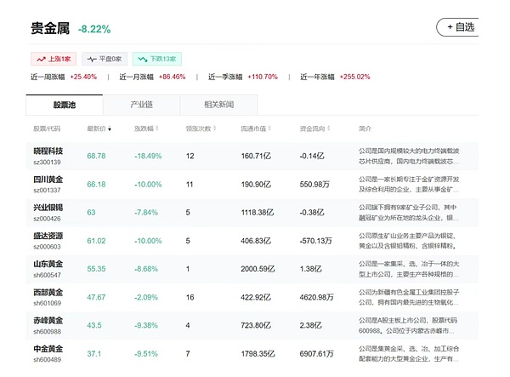Sort the table by 最新价 column
This screenshot has height=377, width=510.
(98, 129)
